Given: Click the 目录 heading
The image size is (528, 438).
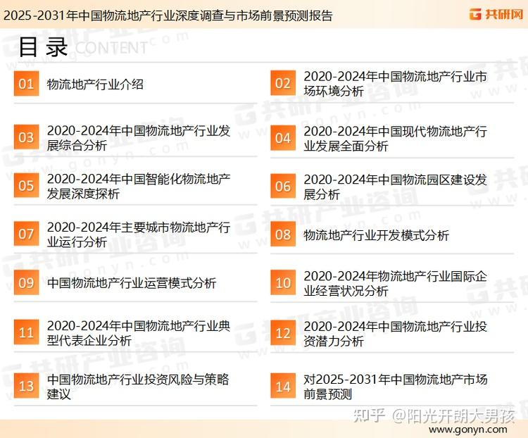Looking at the screenshot, I should [x=43, y=47].
